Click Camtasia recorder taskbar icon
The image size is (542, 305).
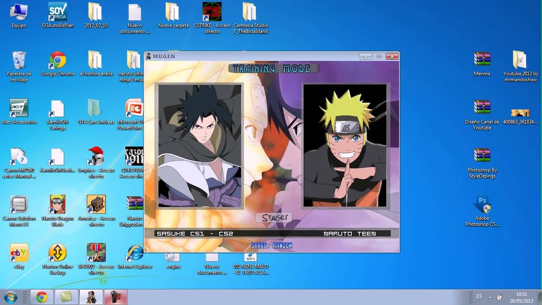coord(116,297)
